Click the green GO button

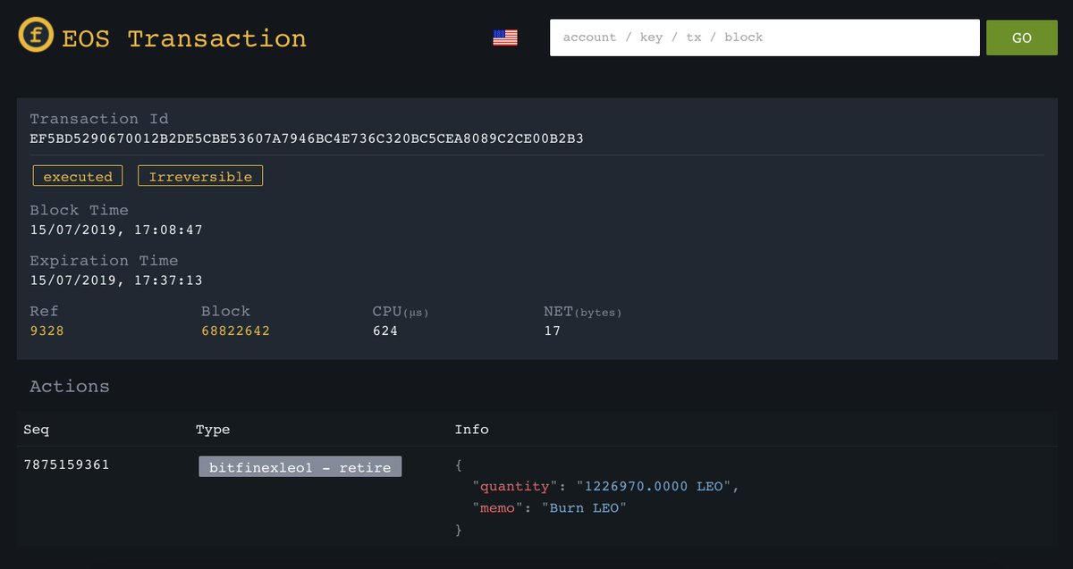(x=1021, y=38)
